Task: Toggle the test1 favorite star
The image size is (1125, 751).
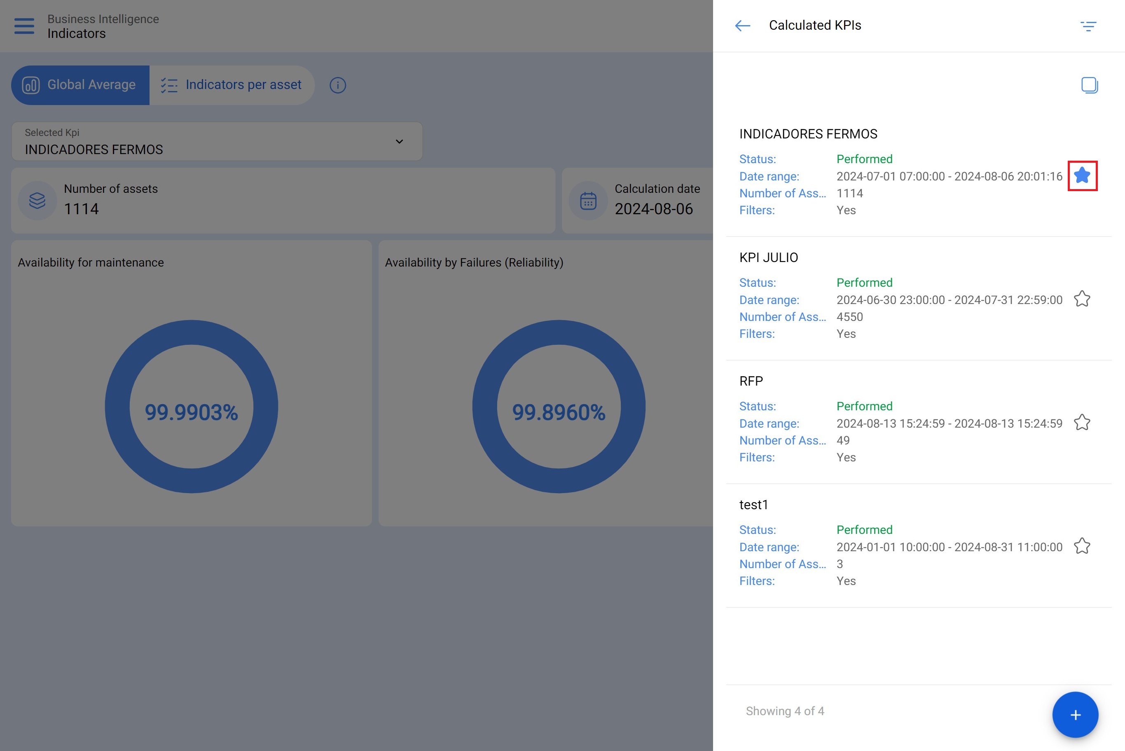Action: coord(1082,547)
